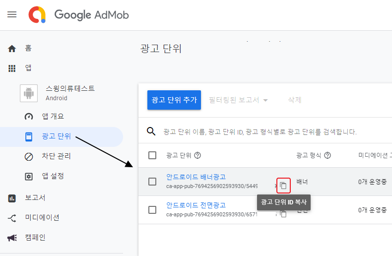The width and height of the screenshot is (392, 256).
Task: Copy the 안드로이드 배너광고 ad unit ID
Action: click(283, 186)
